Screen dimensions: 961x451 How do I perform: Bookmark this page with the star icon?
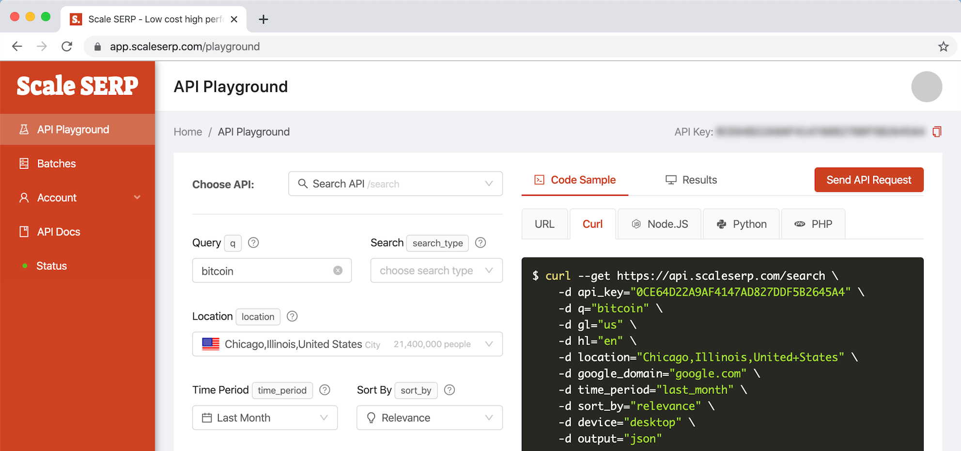click(x=943, y=47)
